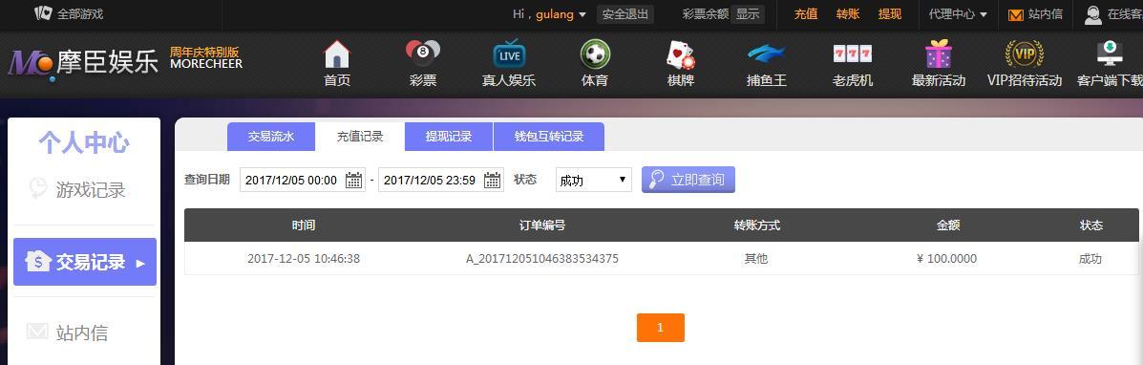This screenshot has height=365, width=1143.
Task: Click the 充值 recharge link
Action: [806, 14]
